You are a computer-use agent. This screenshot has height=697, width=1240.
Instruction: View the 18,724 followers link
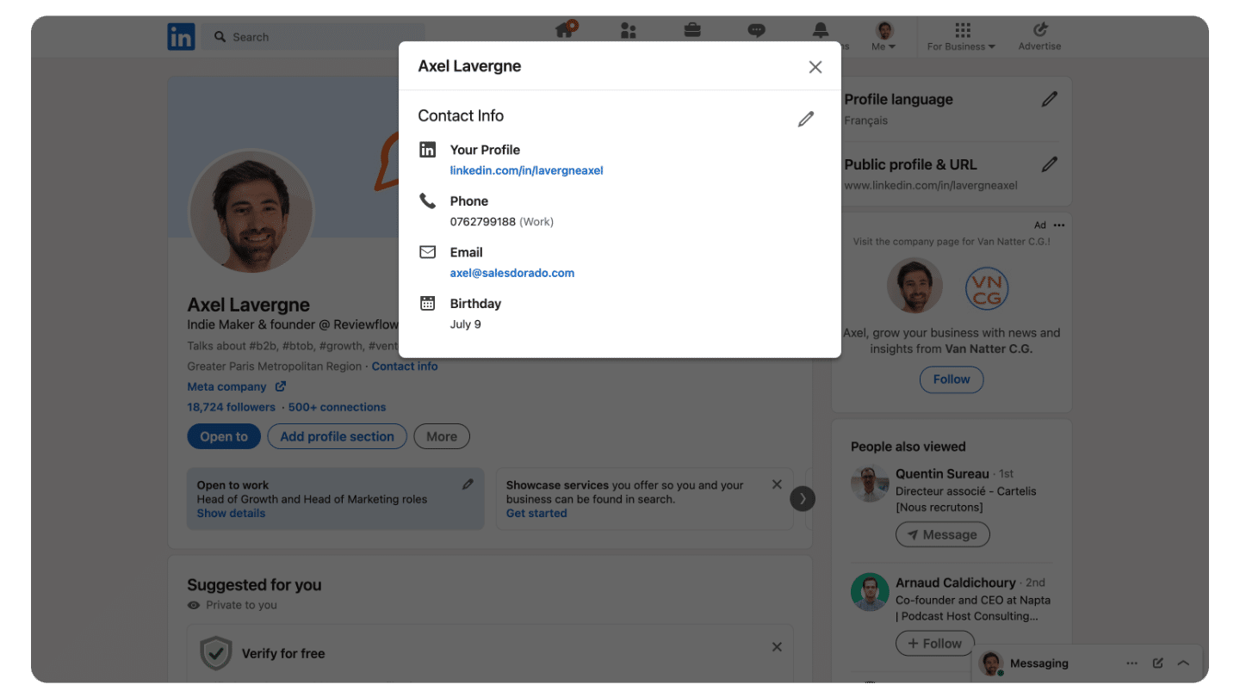tap(232, 407)
